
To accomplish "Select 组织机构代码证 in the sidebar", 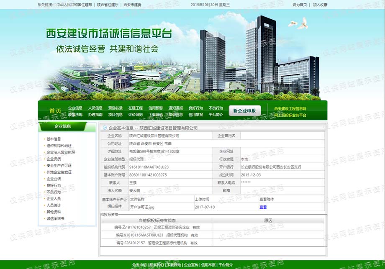I will click(x=59, y=146).
